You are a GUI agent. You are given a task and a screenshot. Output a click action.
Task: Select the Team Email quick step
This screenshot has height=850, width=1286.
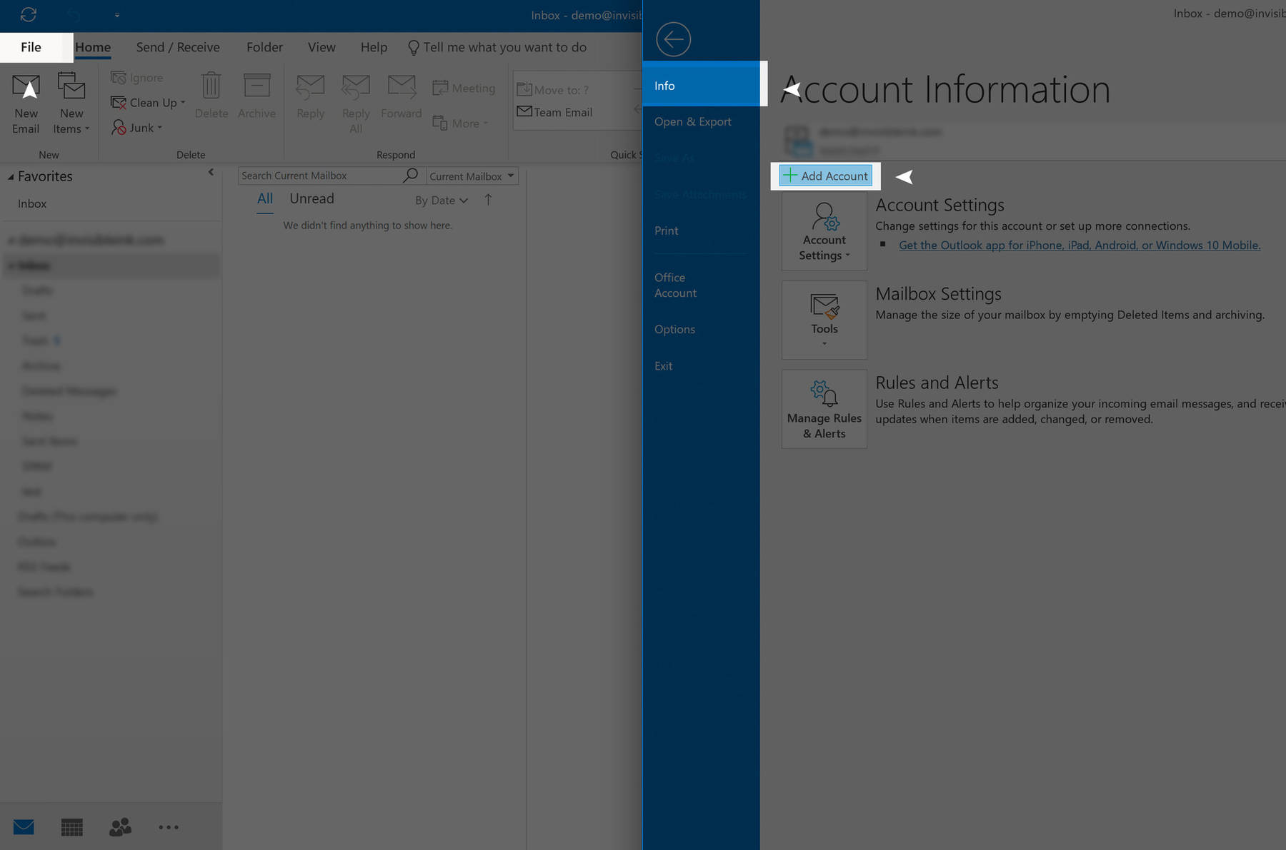555,112
